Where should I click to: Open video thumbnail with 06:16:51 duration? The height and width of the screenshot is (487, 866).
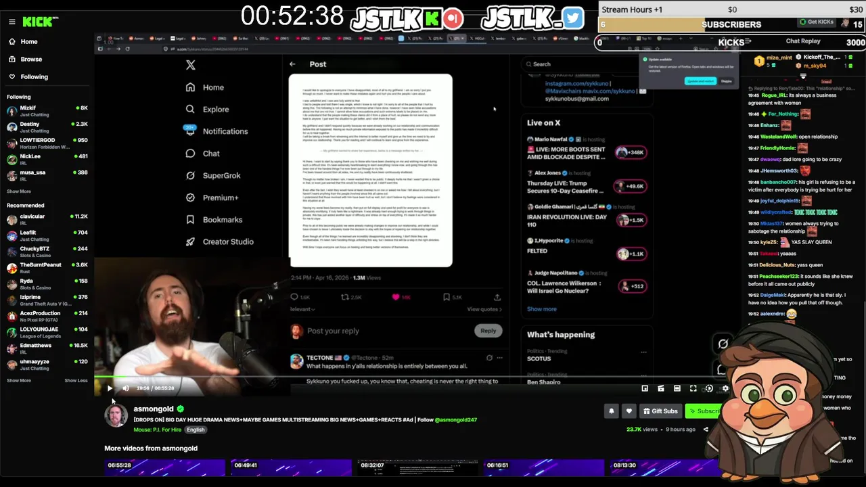coord(544,468)
